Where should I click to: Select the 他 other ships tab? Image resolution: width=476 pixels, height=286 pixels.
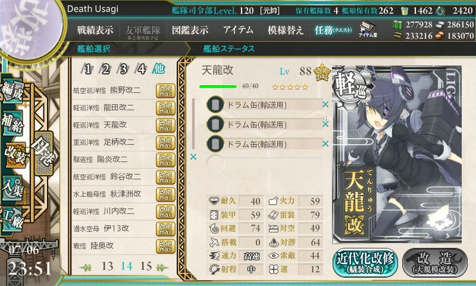click(158, 69)
